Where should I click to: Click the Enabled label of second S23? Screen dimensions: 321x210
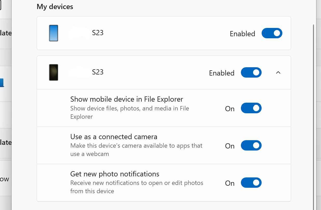point(222,73)
